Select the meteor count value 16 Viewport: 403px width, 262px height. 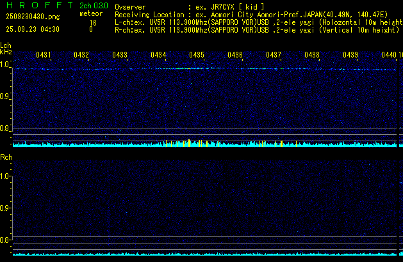tap(93, 22)
